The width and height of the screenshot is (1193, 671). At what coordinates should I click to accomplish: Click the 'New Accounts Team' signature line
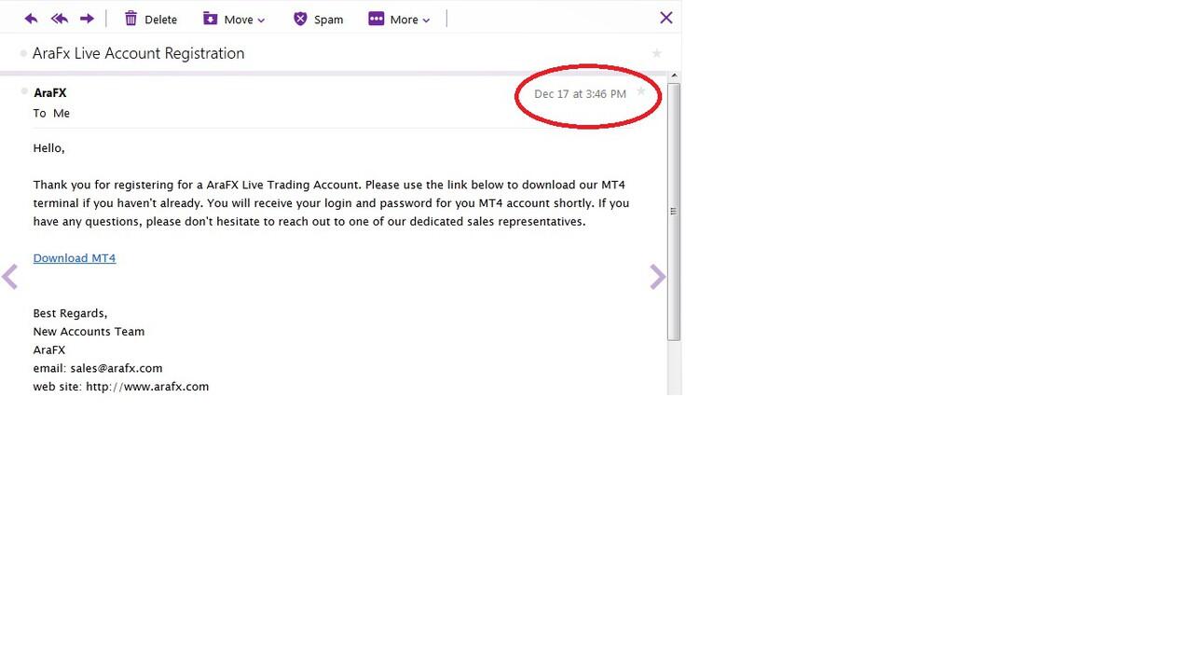pos(89,332)
